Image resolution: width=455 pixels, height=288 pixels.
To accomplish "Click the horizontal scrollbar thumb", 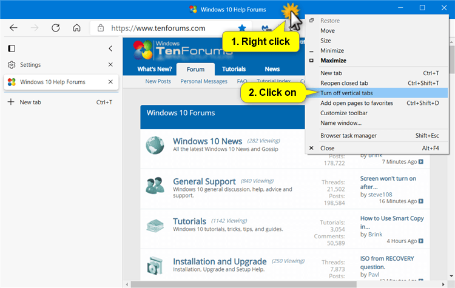I will click(243, 284).
